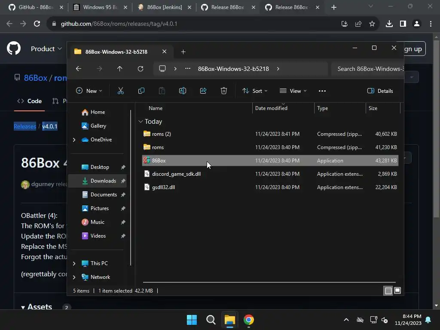Switch to large thumbnails view icon in status bar

(x=397, y=291)
